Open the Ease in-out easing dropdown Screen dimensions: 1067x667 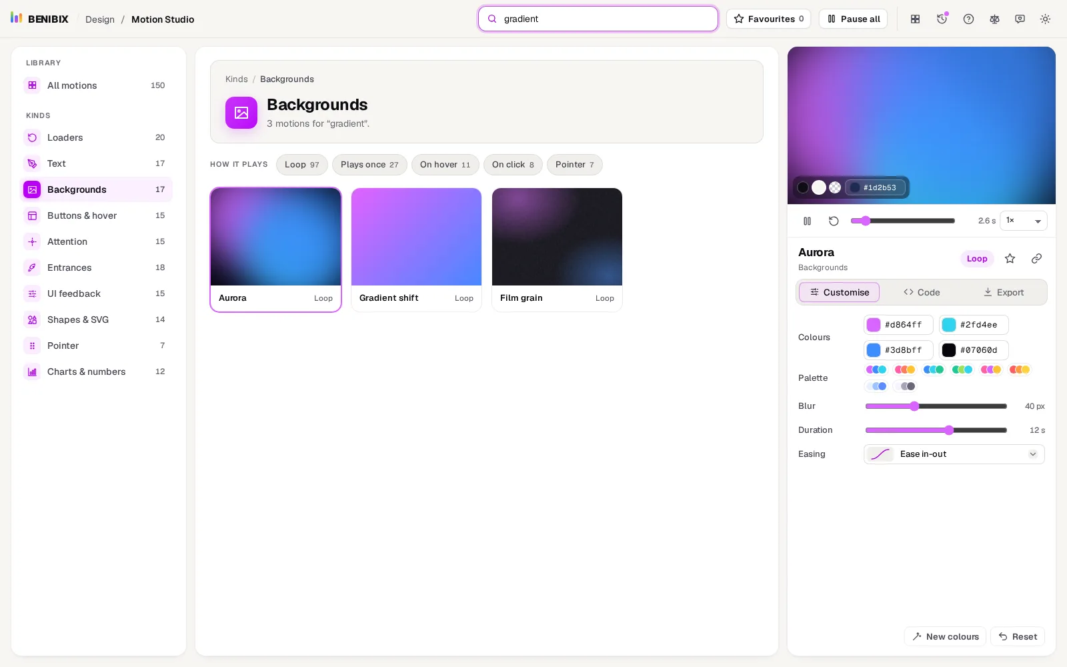coord(954,454)
